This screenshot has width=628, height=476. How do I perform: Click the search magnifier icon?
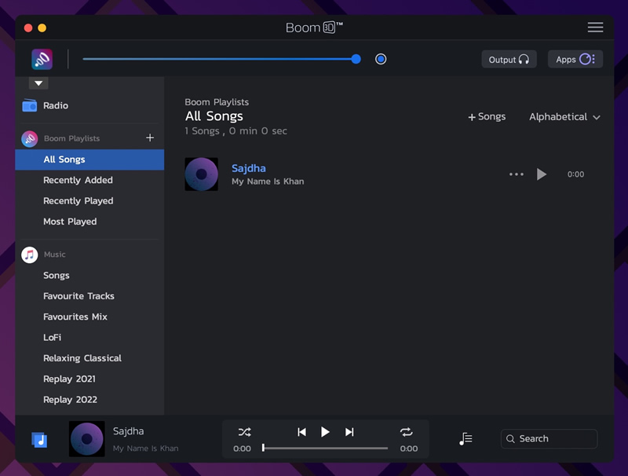[510, 439]
